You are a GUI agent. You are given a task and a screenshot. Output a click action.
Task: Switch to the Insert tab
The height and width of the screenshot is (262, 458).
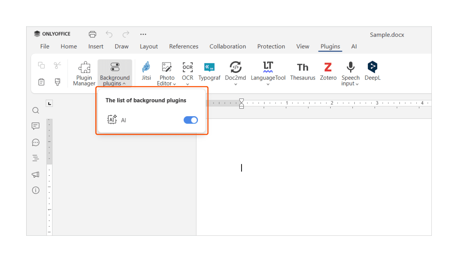[x=96, y=46]
